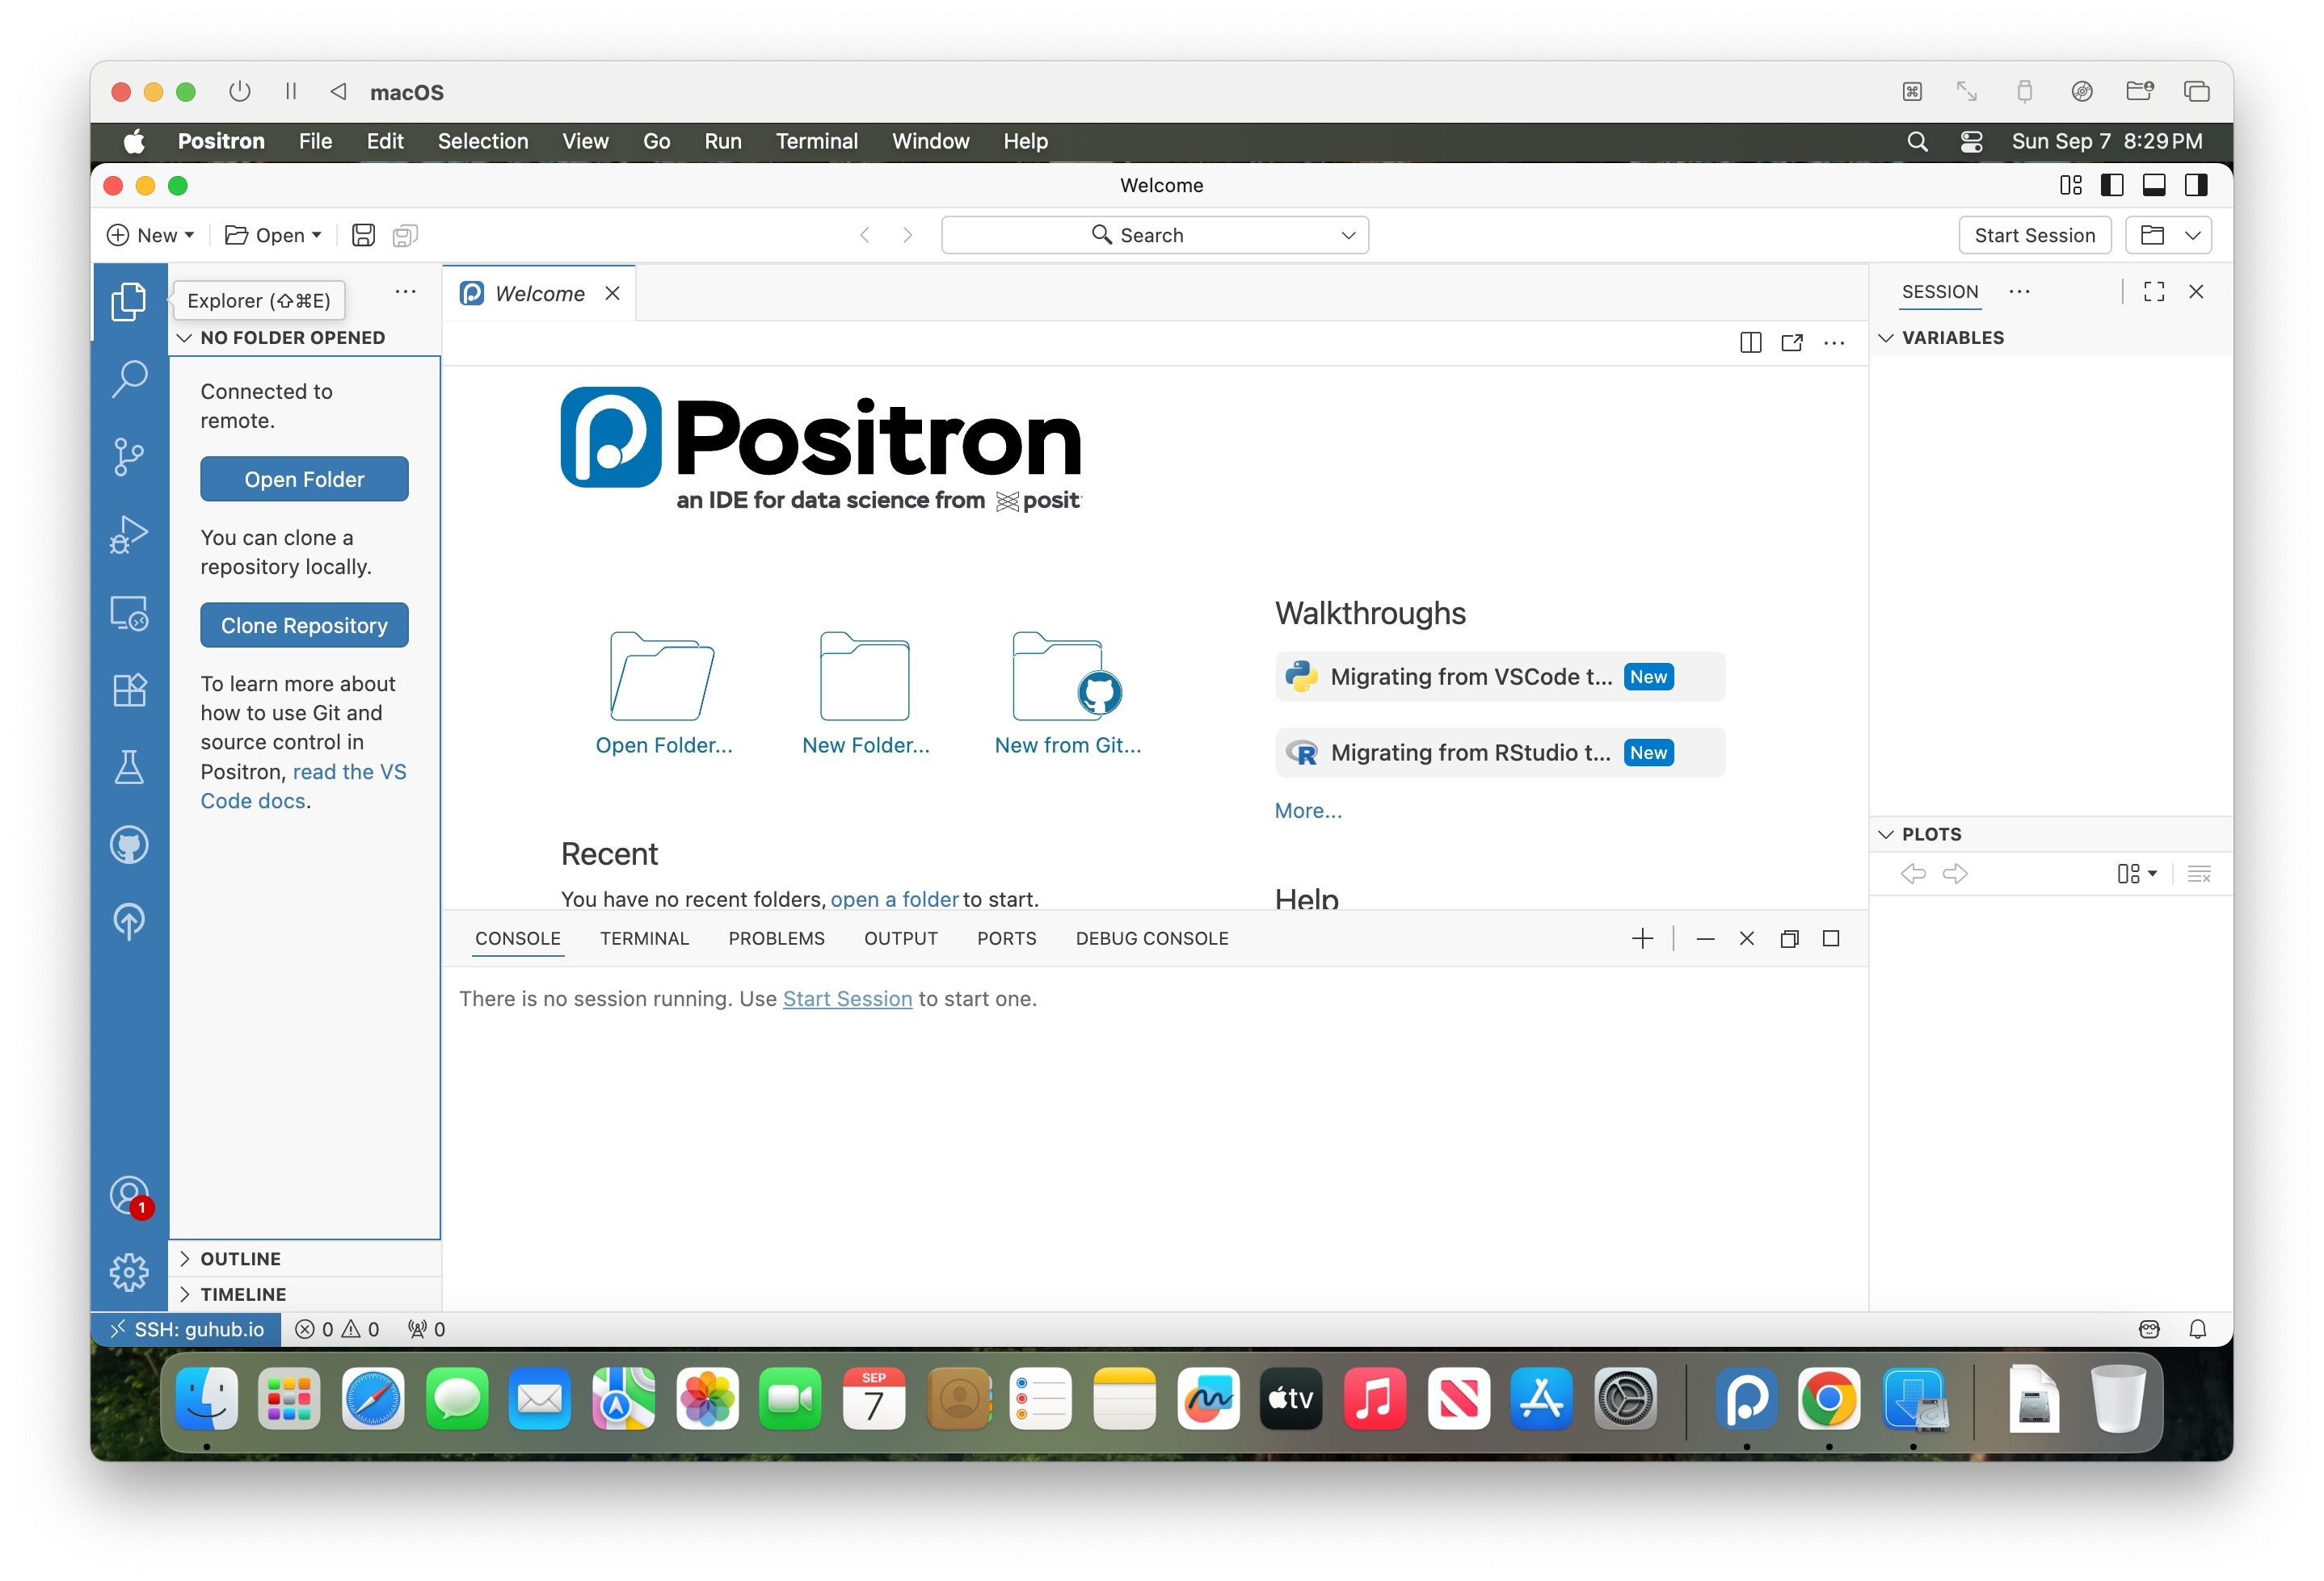The image size is (2324, 1581).
Task: Open Welcome editor in a new window
Action: click(x=1792, y=343)
